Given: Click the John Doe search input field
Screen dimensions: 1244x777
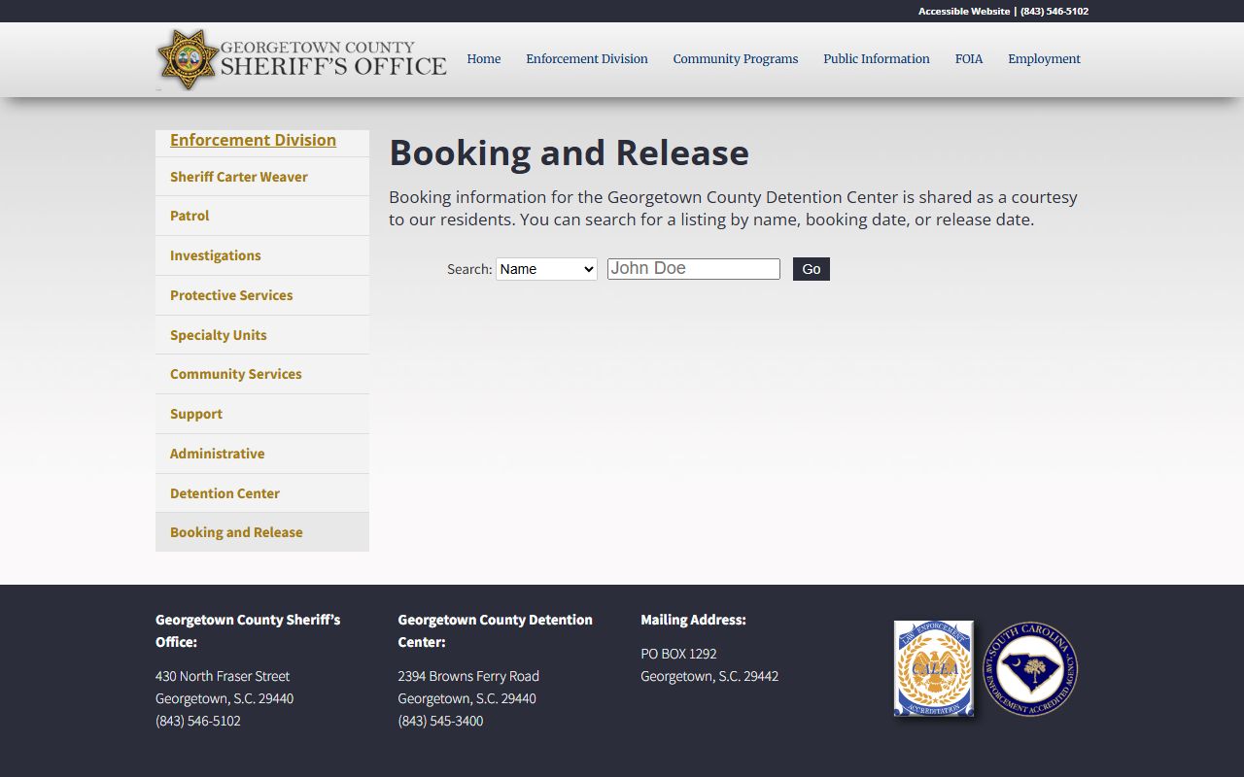Looking at the screenshot, I should coord(694,269).
